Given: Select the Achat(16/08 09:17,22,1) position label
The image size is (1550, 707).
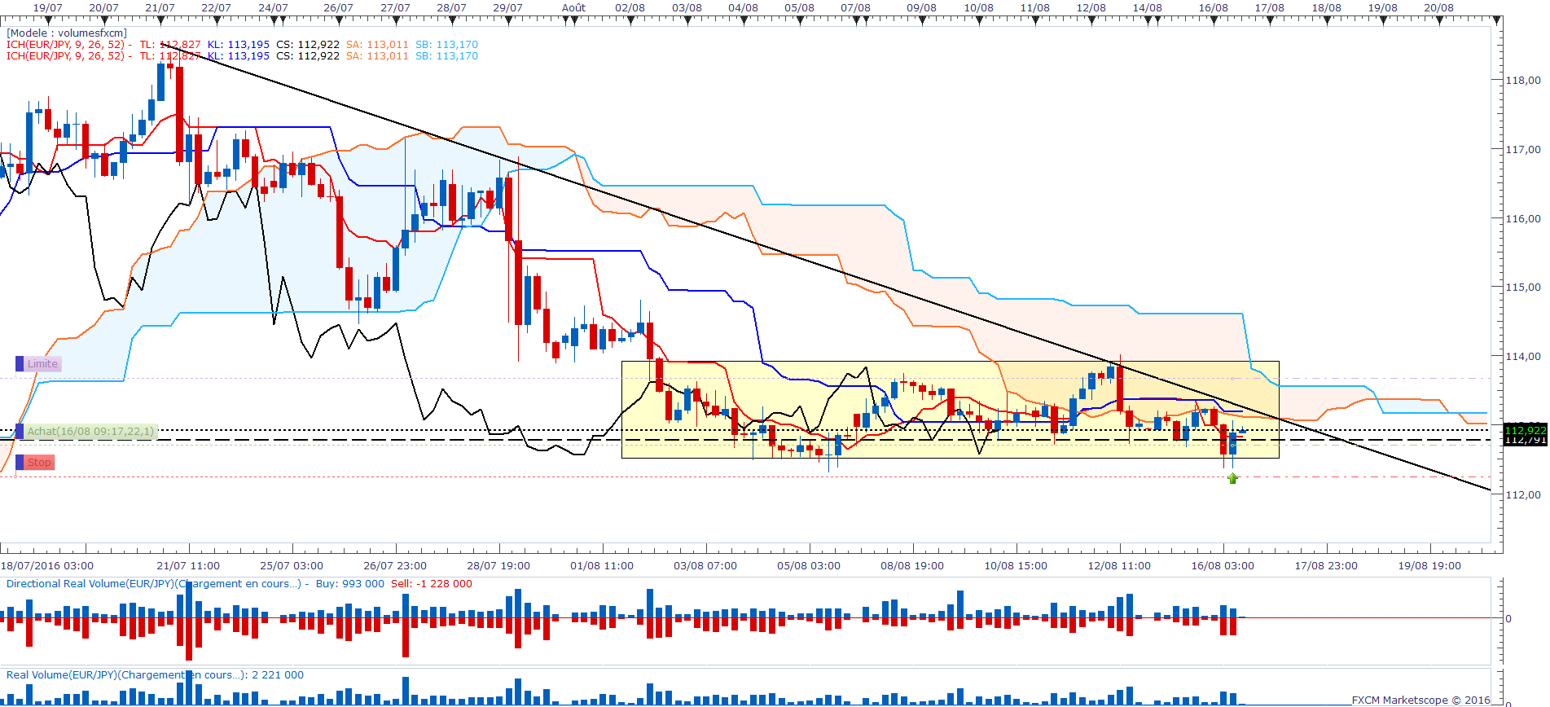Looking at the screenshot, I should pos(90,432).
